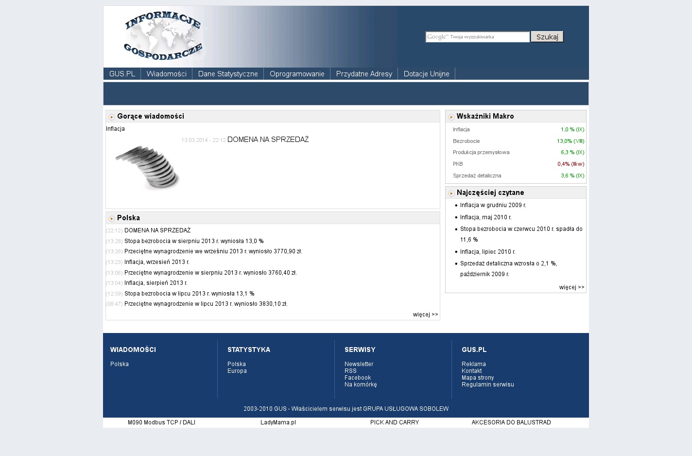Click the arrow icon beside Gorące wiadomości
Viewport: 692px width, 456px height.
pos(112,117)
